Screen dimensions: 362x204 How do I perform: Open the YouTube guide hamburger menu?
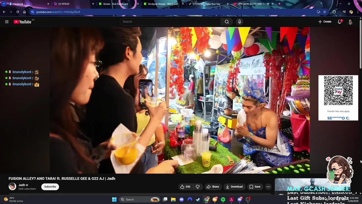pyautogui.click(x=7, y=22)
